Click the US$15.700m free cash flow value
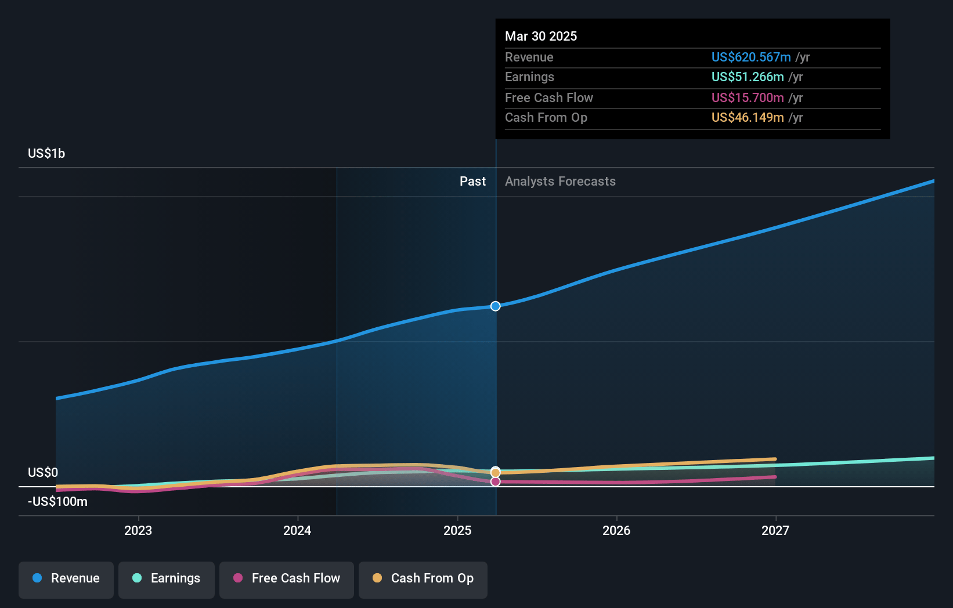Image resolution: width=953 pixels, height=608 pixels. point(748,98)
